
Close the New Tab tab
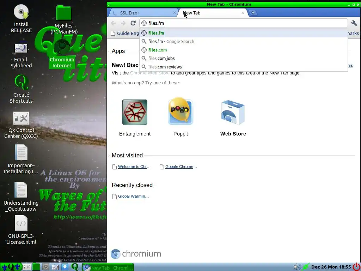tap(243, 13)
